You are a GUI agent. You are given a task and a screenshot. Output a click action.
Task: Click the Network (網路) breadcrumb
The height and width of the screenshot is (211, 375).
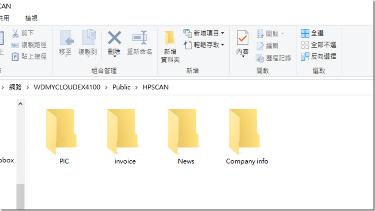click(x=15, y=87)
